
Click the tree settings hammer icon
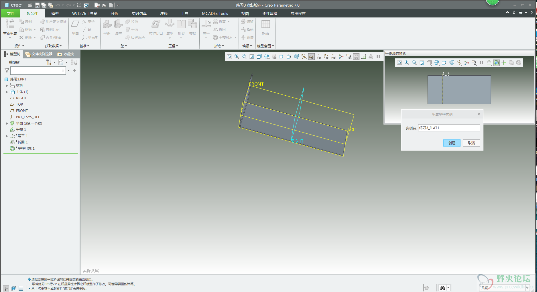click(48, 62)
